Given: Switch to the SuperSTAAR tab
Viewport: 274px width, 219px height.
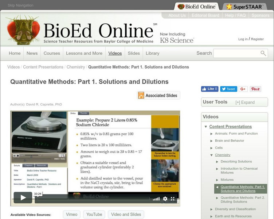Looking at the screenshot, I should (x=244, y=7).
